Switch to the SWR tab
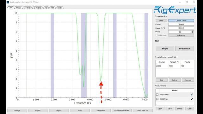The height and width of the screenshot is (114, 203). coord(10,8)
